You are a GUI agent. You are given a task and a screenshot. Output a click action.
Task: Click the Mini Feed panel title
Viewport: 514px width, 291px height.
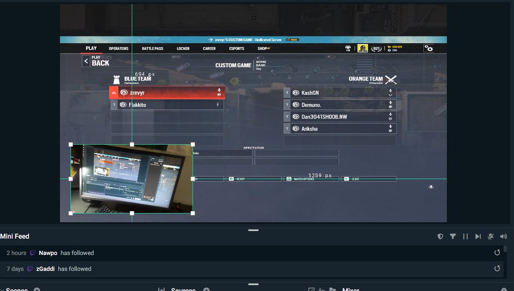(x=15, y=236)
